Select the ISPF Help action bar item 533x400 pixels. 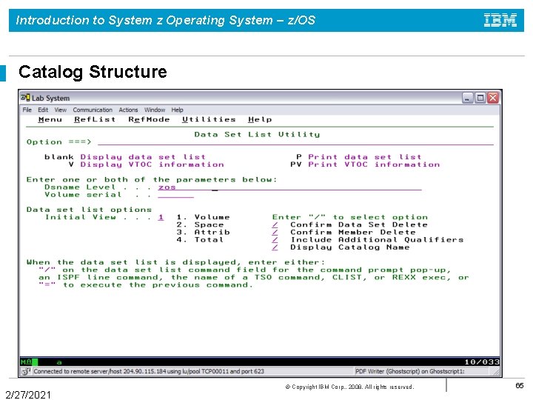[x=260, y=119]
